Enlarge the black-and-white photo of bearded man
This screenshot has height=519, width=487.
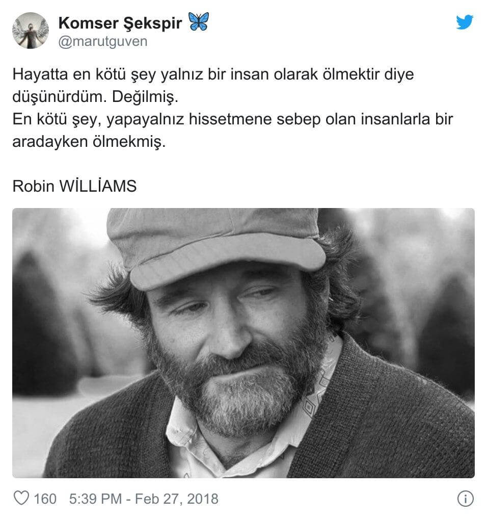tap(243, 343)
